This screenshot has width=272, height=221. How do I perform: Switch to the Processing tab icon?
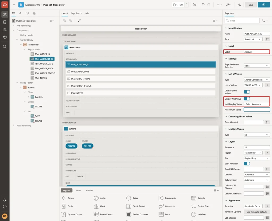[x=27, y=13]
